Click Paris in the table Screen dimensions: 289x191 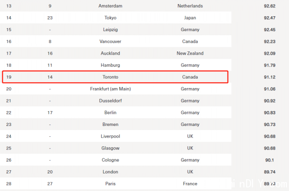[x=110, y=184]
